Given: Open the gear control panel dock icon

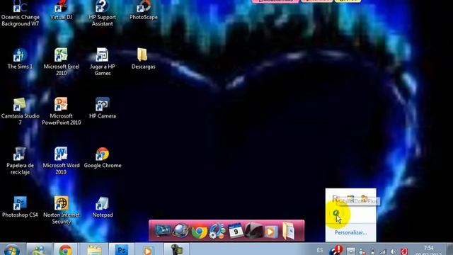Looking at the screenshot, I should tap(217, 231).
